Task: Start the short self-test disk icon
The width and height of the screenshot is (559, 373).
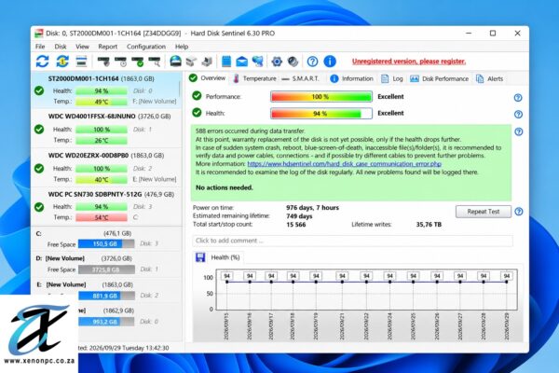Action: click(x=103, y=62)
